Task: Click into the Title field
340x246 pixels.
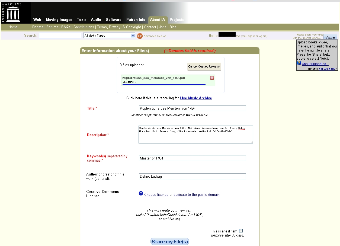Action: (x=193, y=108)
